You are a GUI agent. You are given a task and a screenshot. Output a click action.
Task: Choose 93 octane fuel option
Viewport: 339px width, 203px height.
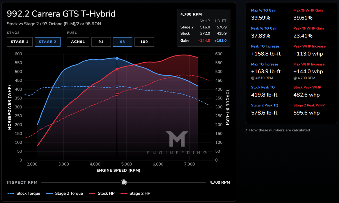click(x=123, y=42)
